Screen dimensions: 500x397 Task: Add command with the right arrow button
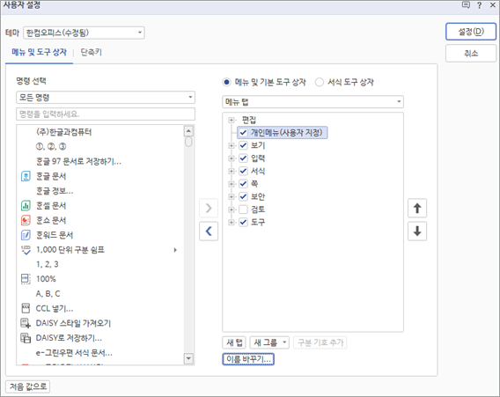[209, 209]
